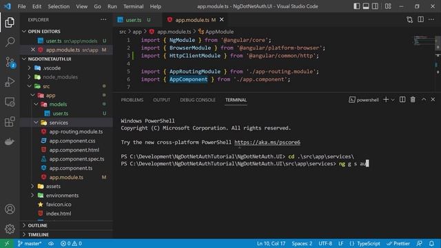Open changes for the editor file
The height and width of the screenshot is (248, 441).
(x=409, y=20)
